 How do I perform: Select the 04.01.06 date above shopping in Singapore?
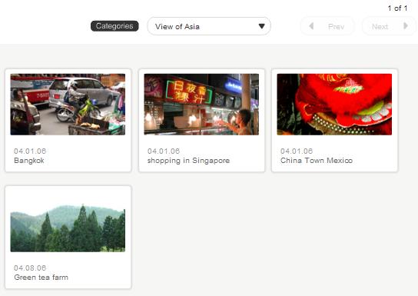[164, 151]
